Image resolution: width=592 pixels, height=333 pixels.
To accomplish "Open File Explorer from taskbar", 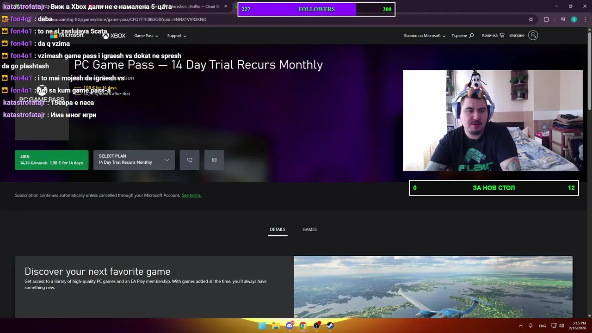I will click(276, 326).
